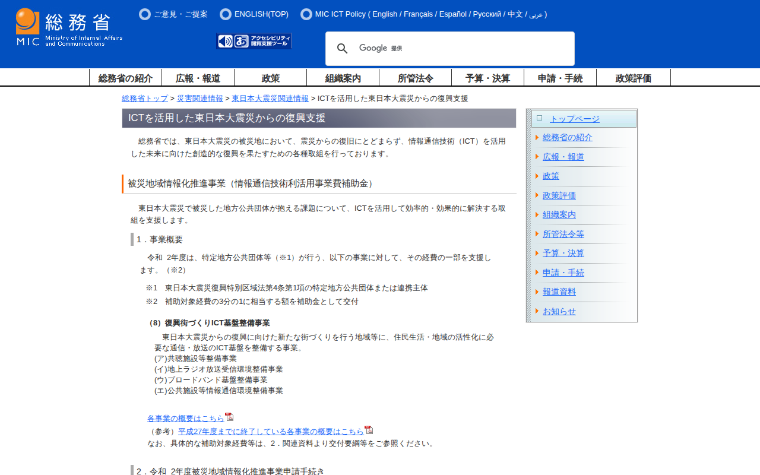The width and height of the screenshot is (760, 475).
Task: Select 総務省の紹介 in the top navigation
Action: point(125,78)
